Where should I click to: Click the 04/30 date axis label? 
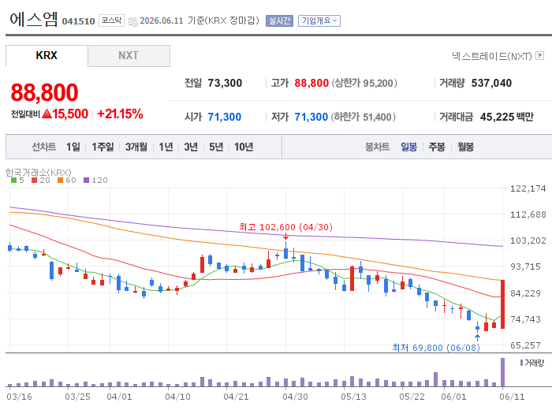click(x=295, y=397)
